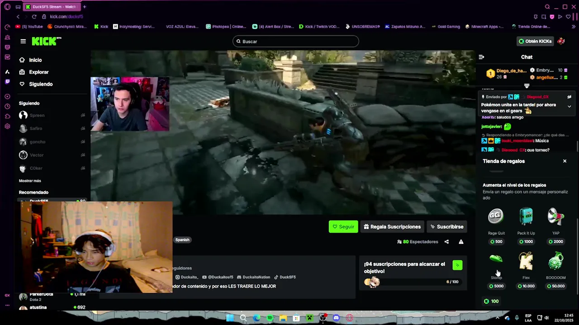Select the Stomp shoe gift
The width and height of the screenshot is (579, 325).
(x=496, y=270)
